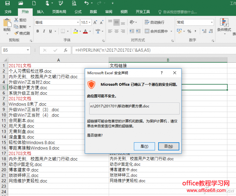Viewport: 236px width, 196px height.
Task: Switch to the 公式 ribbon tab
Action: click(x=78, y=12)
